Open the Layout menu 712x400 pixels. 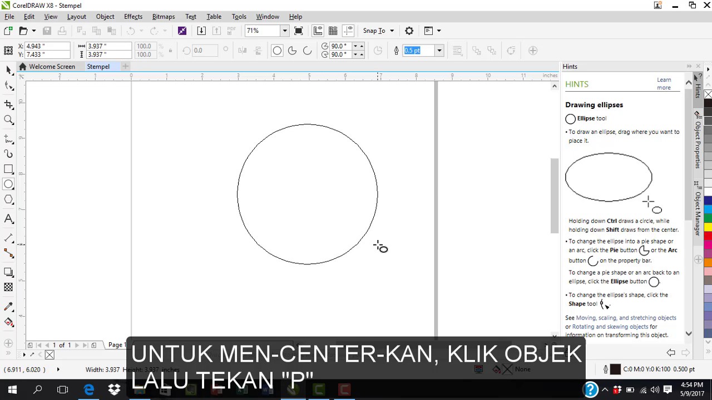[76, 17]
